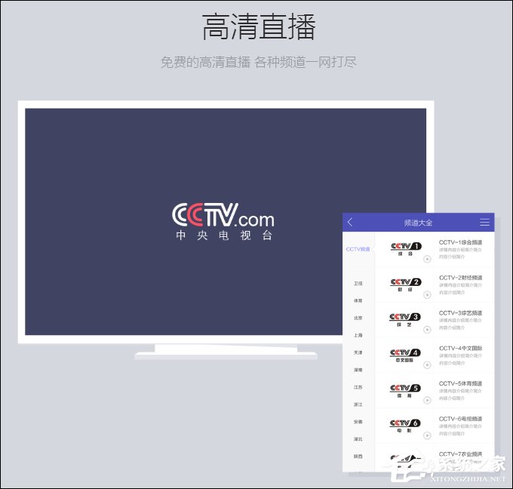Viewport: 513px width, 489px height.
Task: Switch to the 陕西 category
Action: pyautogui.click(x=358, y=457)
